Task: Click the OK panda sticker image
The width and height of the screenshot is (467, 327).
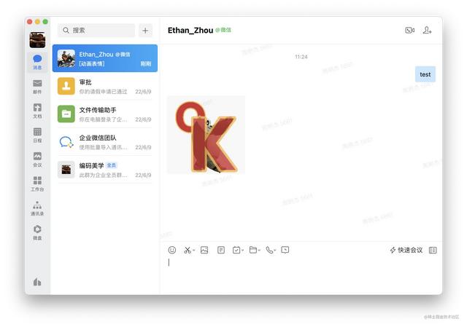Action: pyautogui.click(x=206, y=135)
